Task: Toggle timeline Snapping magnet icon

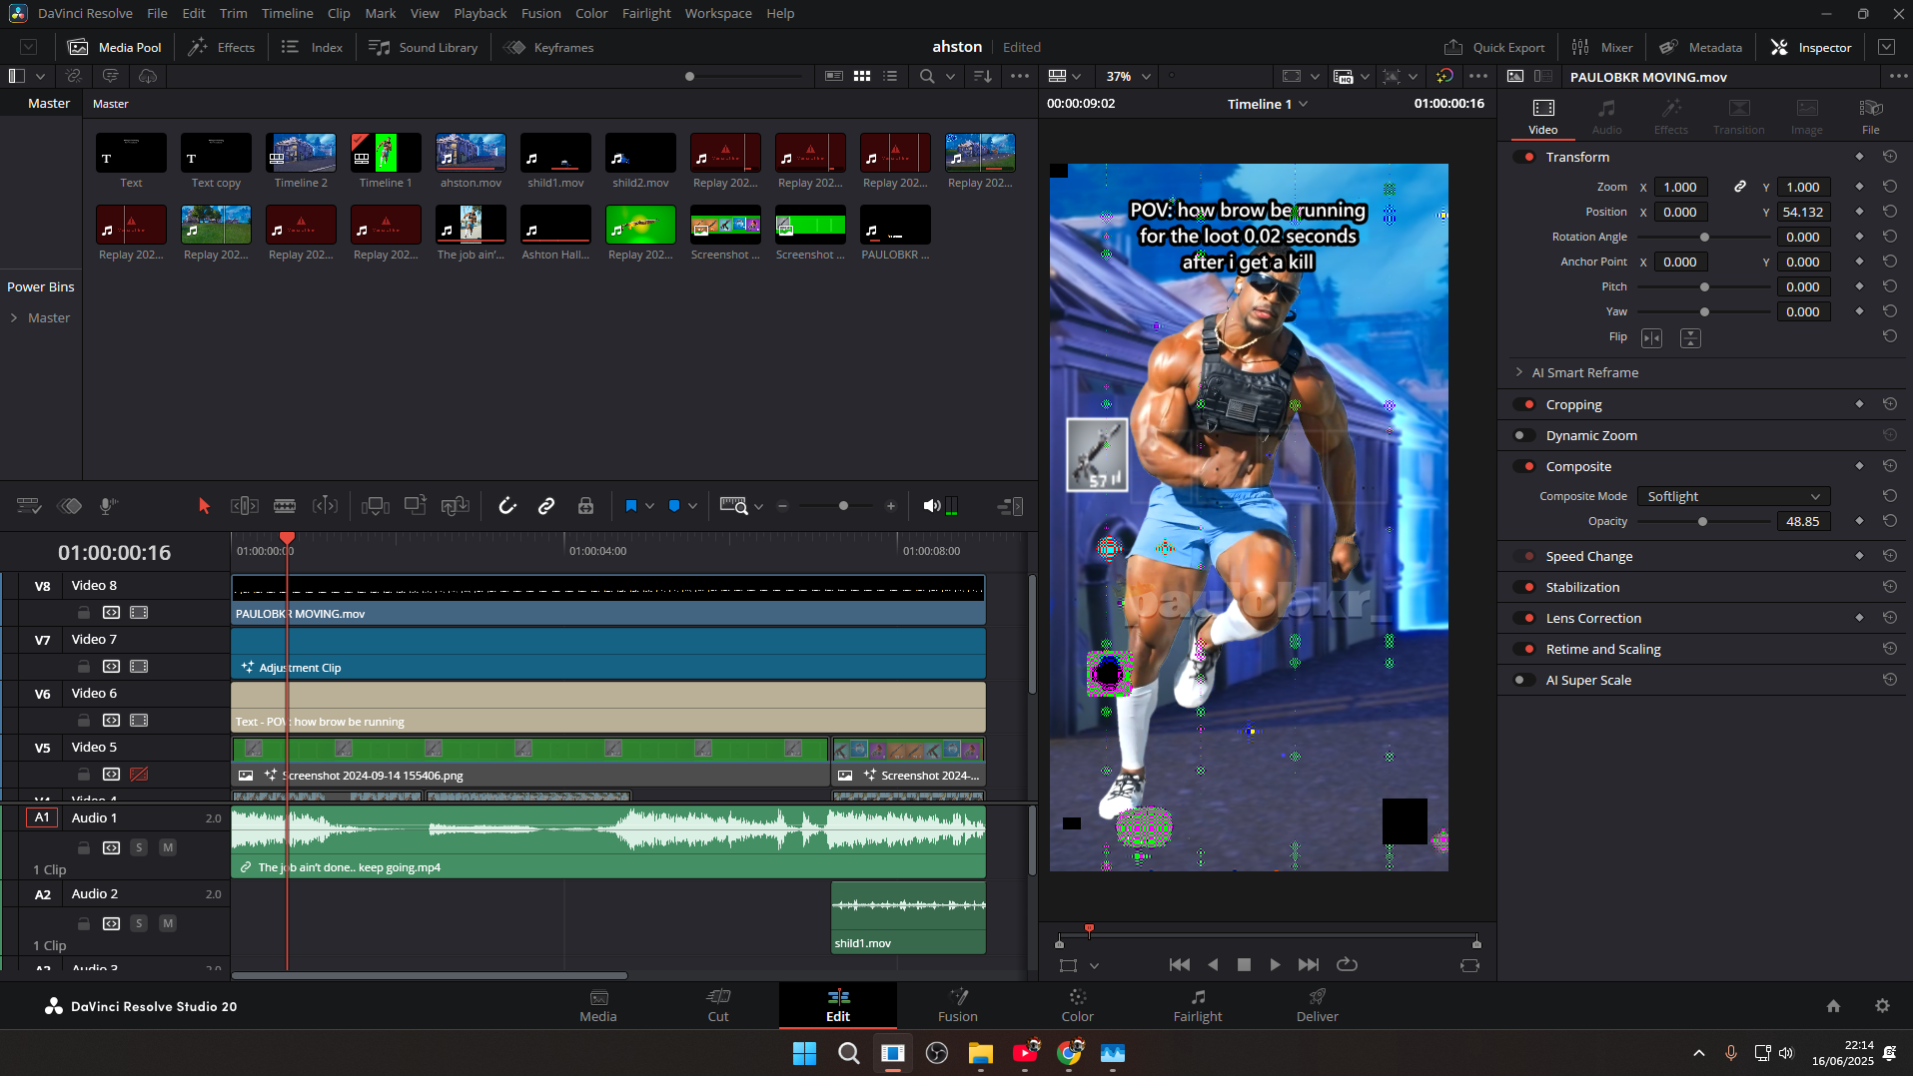Action: point(507,506)
